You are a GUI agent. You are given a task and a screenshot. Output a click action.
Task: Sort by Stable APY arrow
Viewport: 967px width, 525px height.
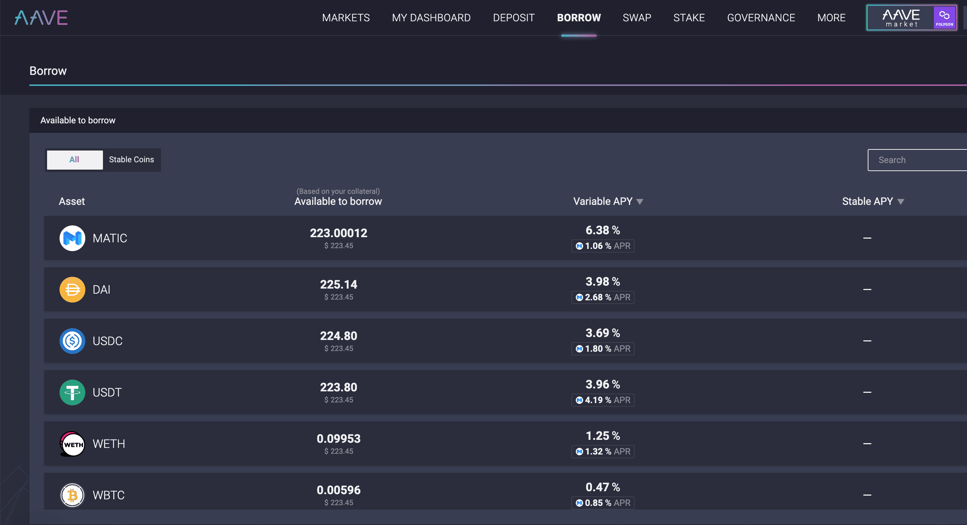(x=900, y=202)
